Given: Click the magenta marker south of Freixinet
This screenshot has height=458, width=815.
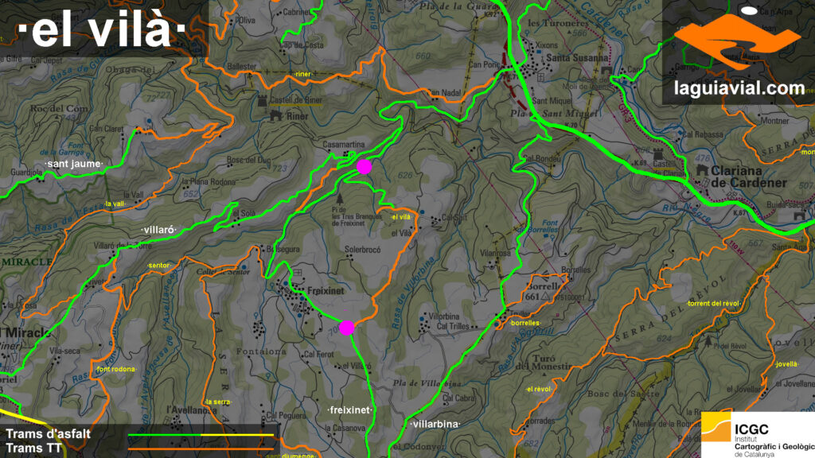Looking at the screenshot, I should point(347,328).
